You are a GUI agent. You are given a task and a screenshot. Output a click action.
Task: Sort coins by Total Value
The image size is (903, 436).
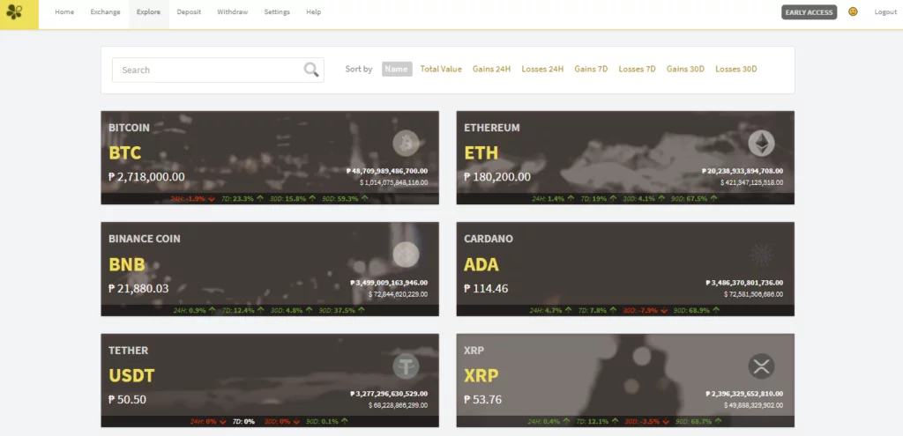(441, 69)
